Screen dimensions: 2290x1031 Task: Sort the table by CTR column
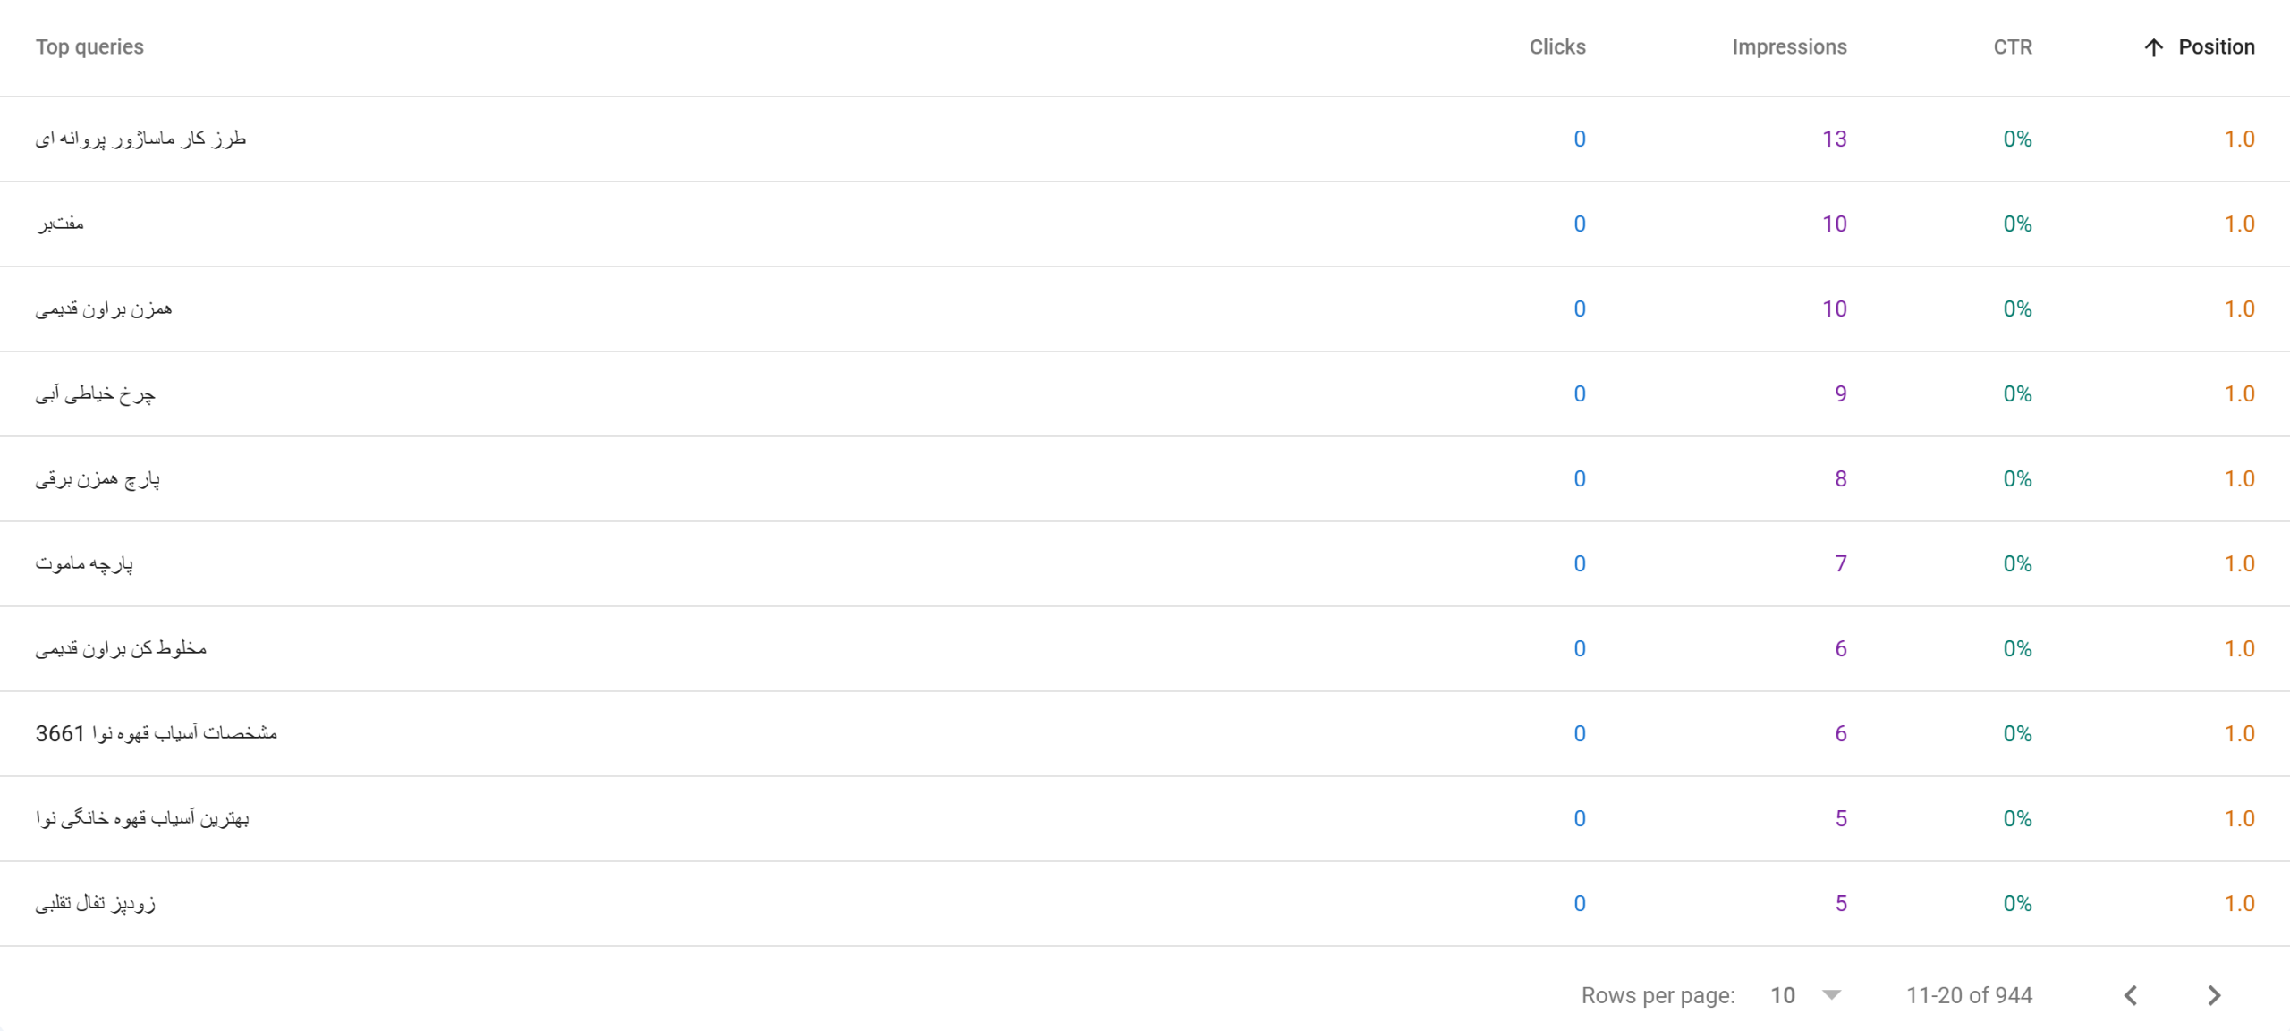click(2013, 47)
